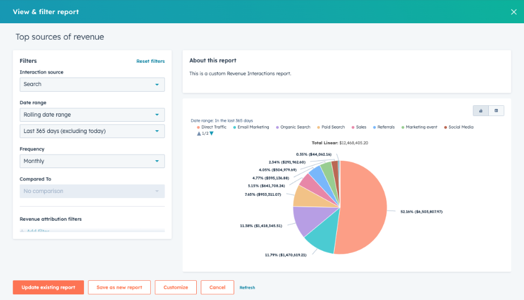Close the View & filter report dialog
This screenshot has height=300, width=524.
click(x=514, y=12)
